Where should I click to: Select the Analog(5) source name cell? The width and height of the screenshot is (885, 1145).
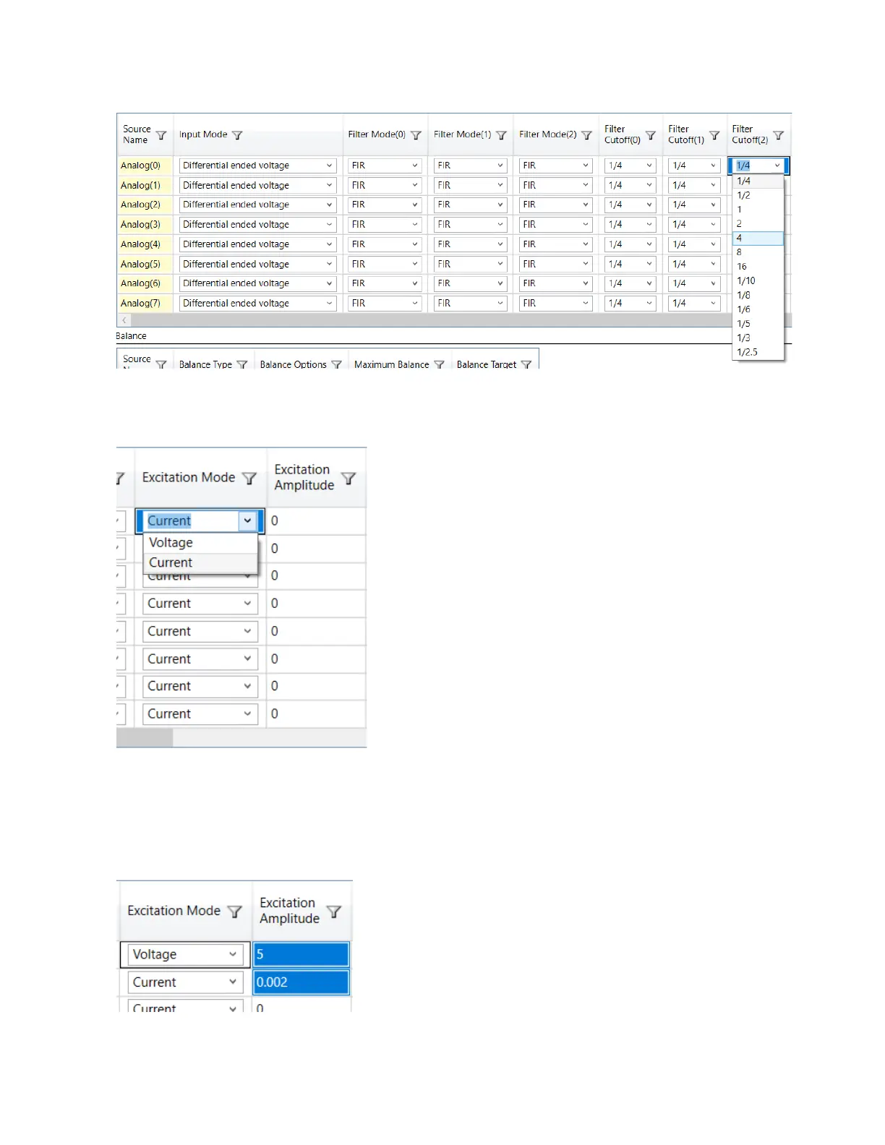pyautogui.click(x=145, y=264)
